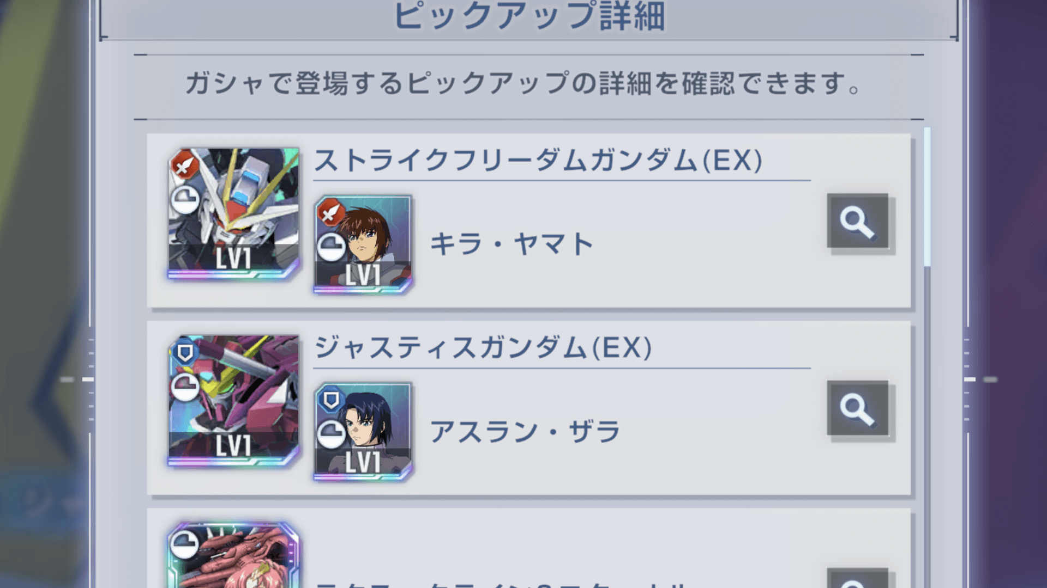This screenshot has width=1047, height=588.
Task: Click the ピックアップ詳細 title header
Action: tap(529, 16)
